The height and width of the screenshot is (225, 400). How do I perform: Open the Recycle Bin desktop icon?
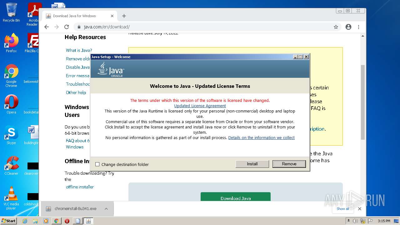11,12
